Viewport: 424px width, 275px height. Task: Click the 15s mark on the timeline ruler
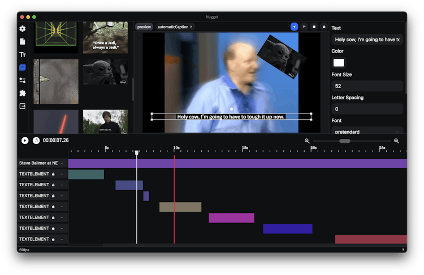[x=245, y=148]
